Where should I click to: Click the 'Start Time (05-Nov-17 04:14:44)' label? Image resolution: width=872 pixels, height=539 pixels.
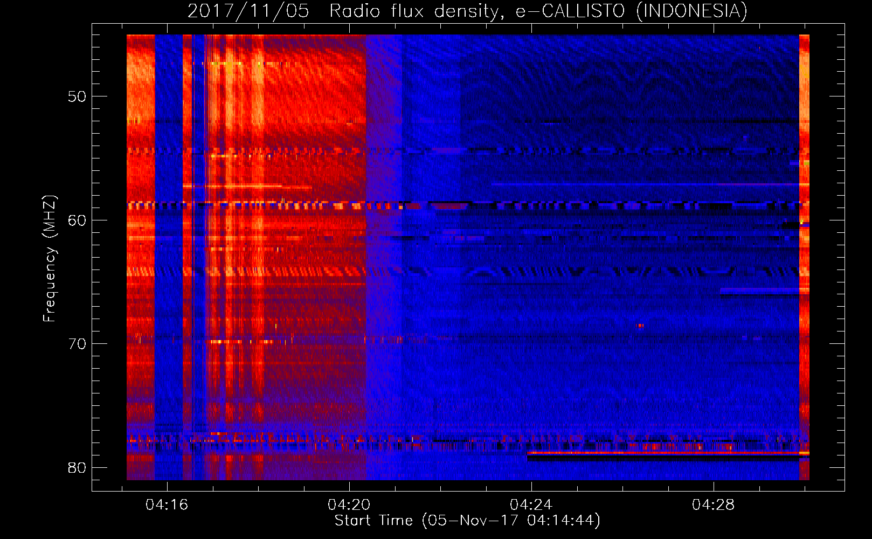coord(467,521)
